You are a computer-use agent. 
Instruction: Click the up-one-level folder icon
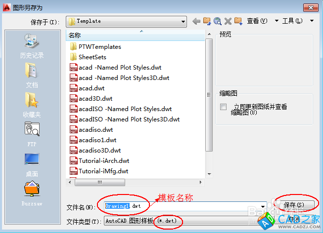[207, 21]
